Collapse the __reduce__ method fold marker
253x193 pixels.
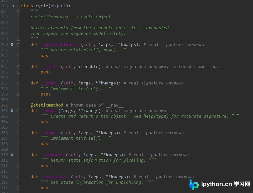coord(19,155)
